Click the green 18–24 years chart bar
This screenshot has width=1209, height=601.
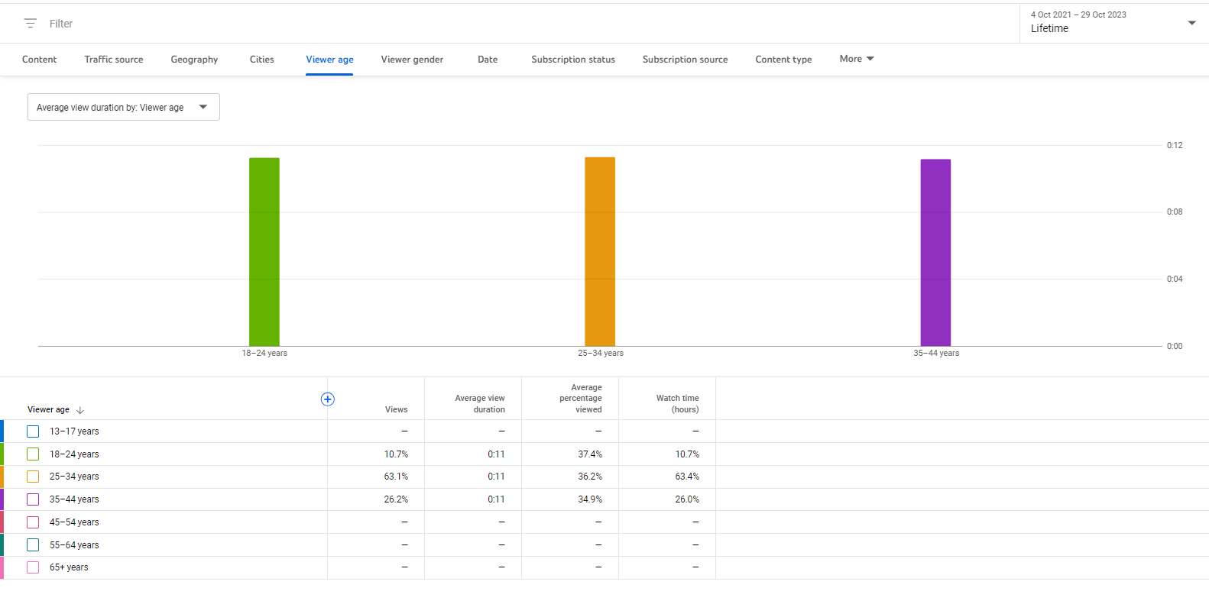click(x=264, y=252)
